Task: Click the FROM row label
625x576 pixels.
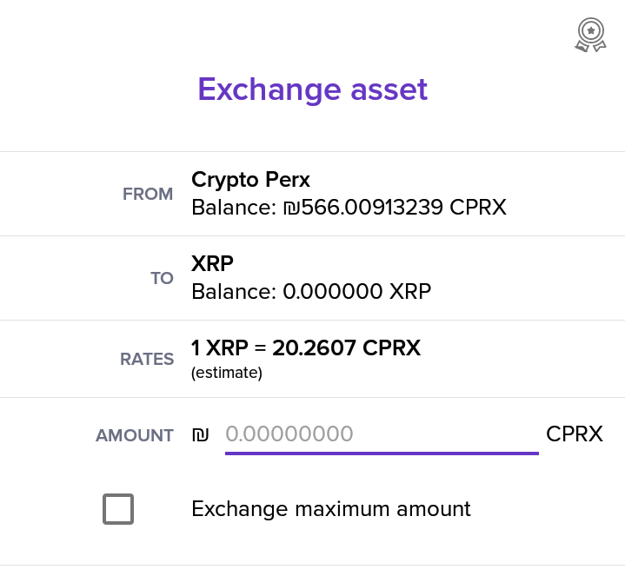Action: tap(148, 195)
